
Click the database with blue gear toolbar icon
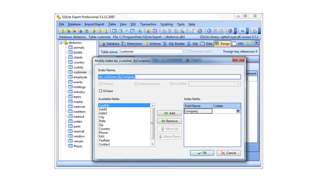click(80, 31)
